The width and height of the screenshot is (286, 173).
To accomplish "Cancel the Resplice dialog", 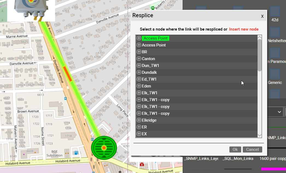I will (252, 149).
